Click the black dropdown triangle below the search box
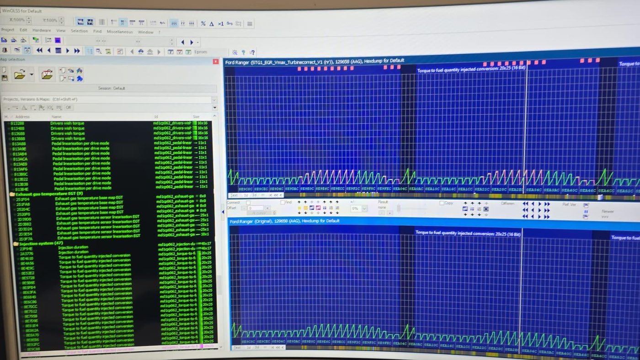Screen dimensions: 640x360 click(215, 108)
